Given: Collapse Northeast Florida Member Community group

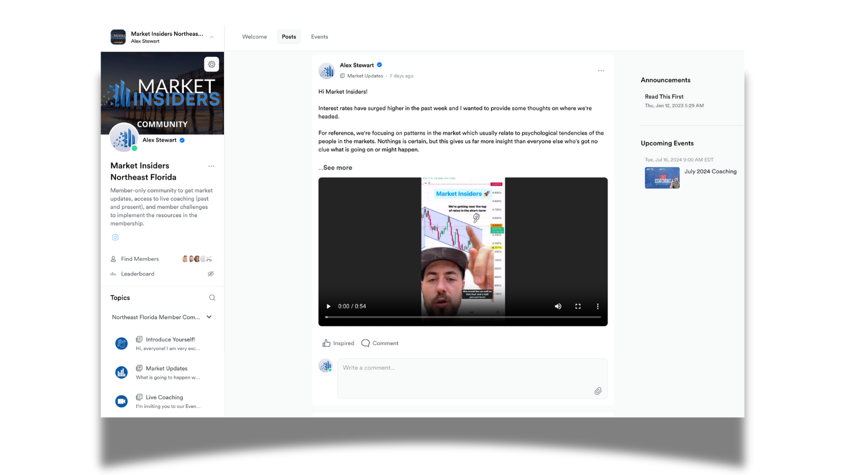Looking at the screenshot, I should pyautogui.click(x=209, y=317).
